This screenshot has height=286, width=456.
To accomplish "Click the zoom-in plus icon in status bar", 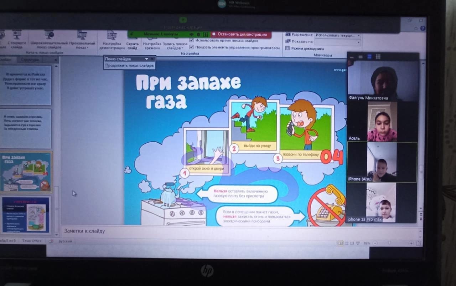I will [x=411, y=243].
